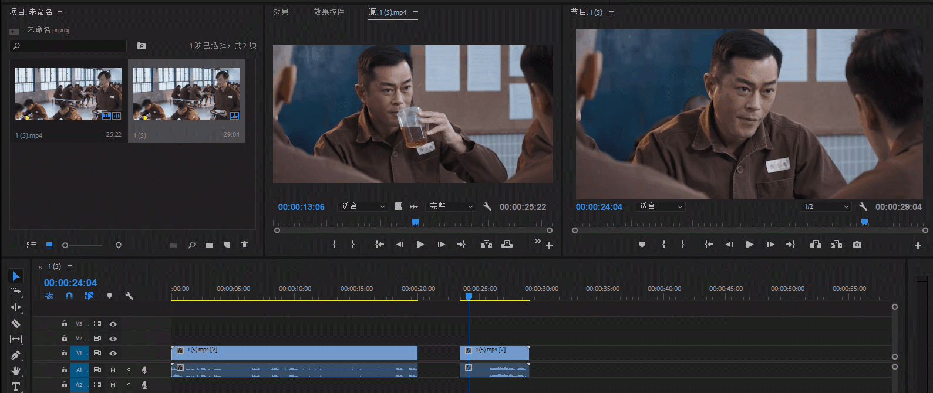The height and width of the screenshot is (393, 933).
Task: Click source monitor playhead marker
Action: [415, 222]
